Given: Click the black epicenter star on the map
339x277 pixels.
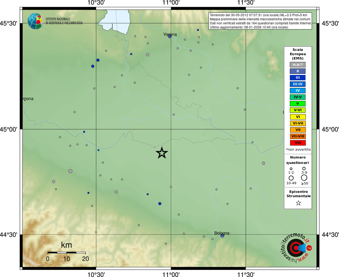Looking at the screenshot, I should 162,153.
